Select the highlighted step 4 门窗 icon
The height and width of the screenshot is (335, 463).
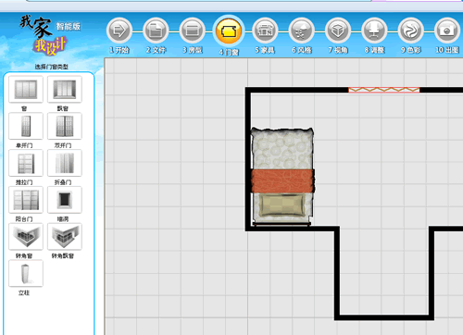[x=229, y=31]
